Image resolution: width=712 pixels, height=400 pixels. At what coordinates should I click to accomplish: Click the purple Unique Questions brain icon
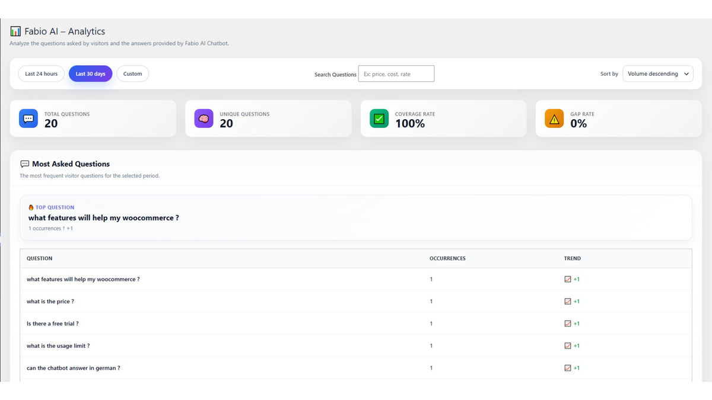point(204,119)
